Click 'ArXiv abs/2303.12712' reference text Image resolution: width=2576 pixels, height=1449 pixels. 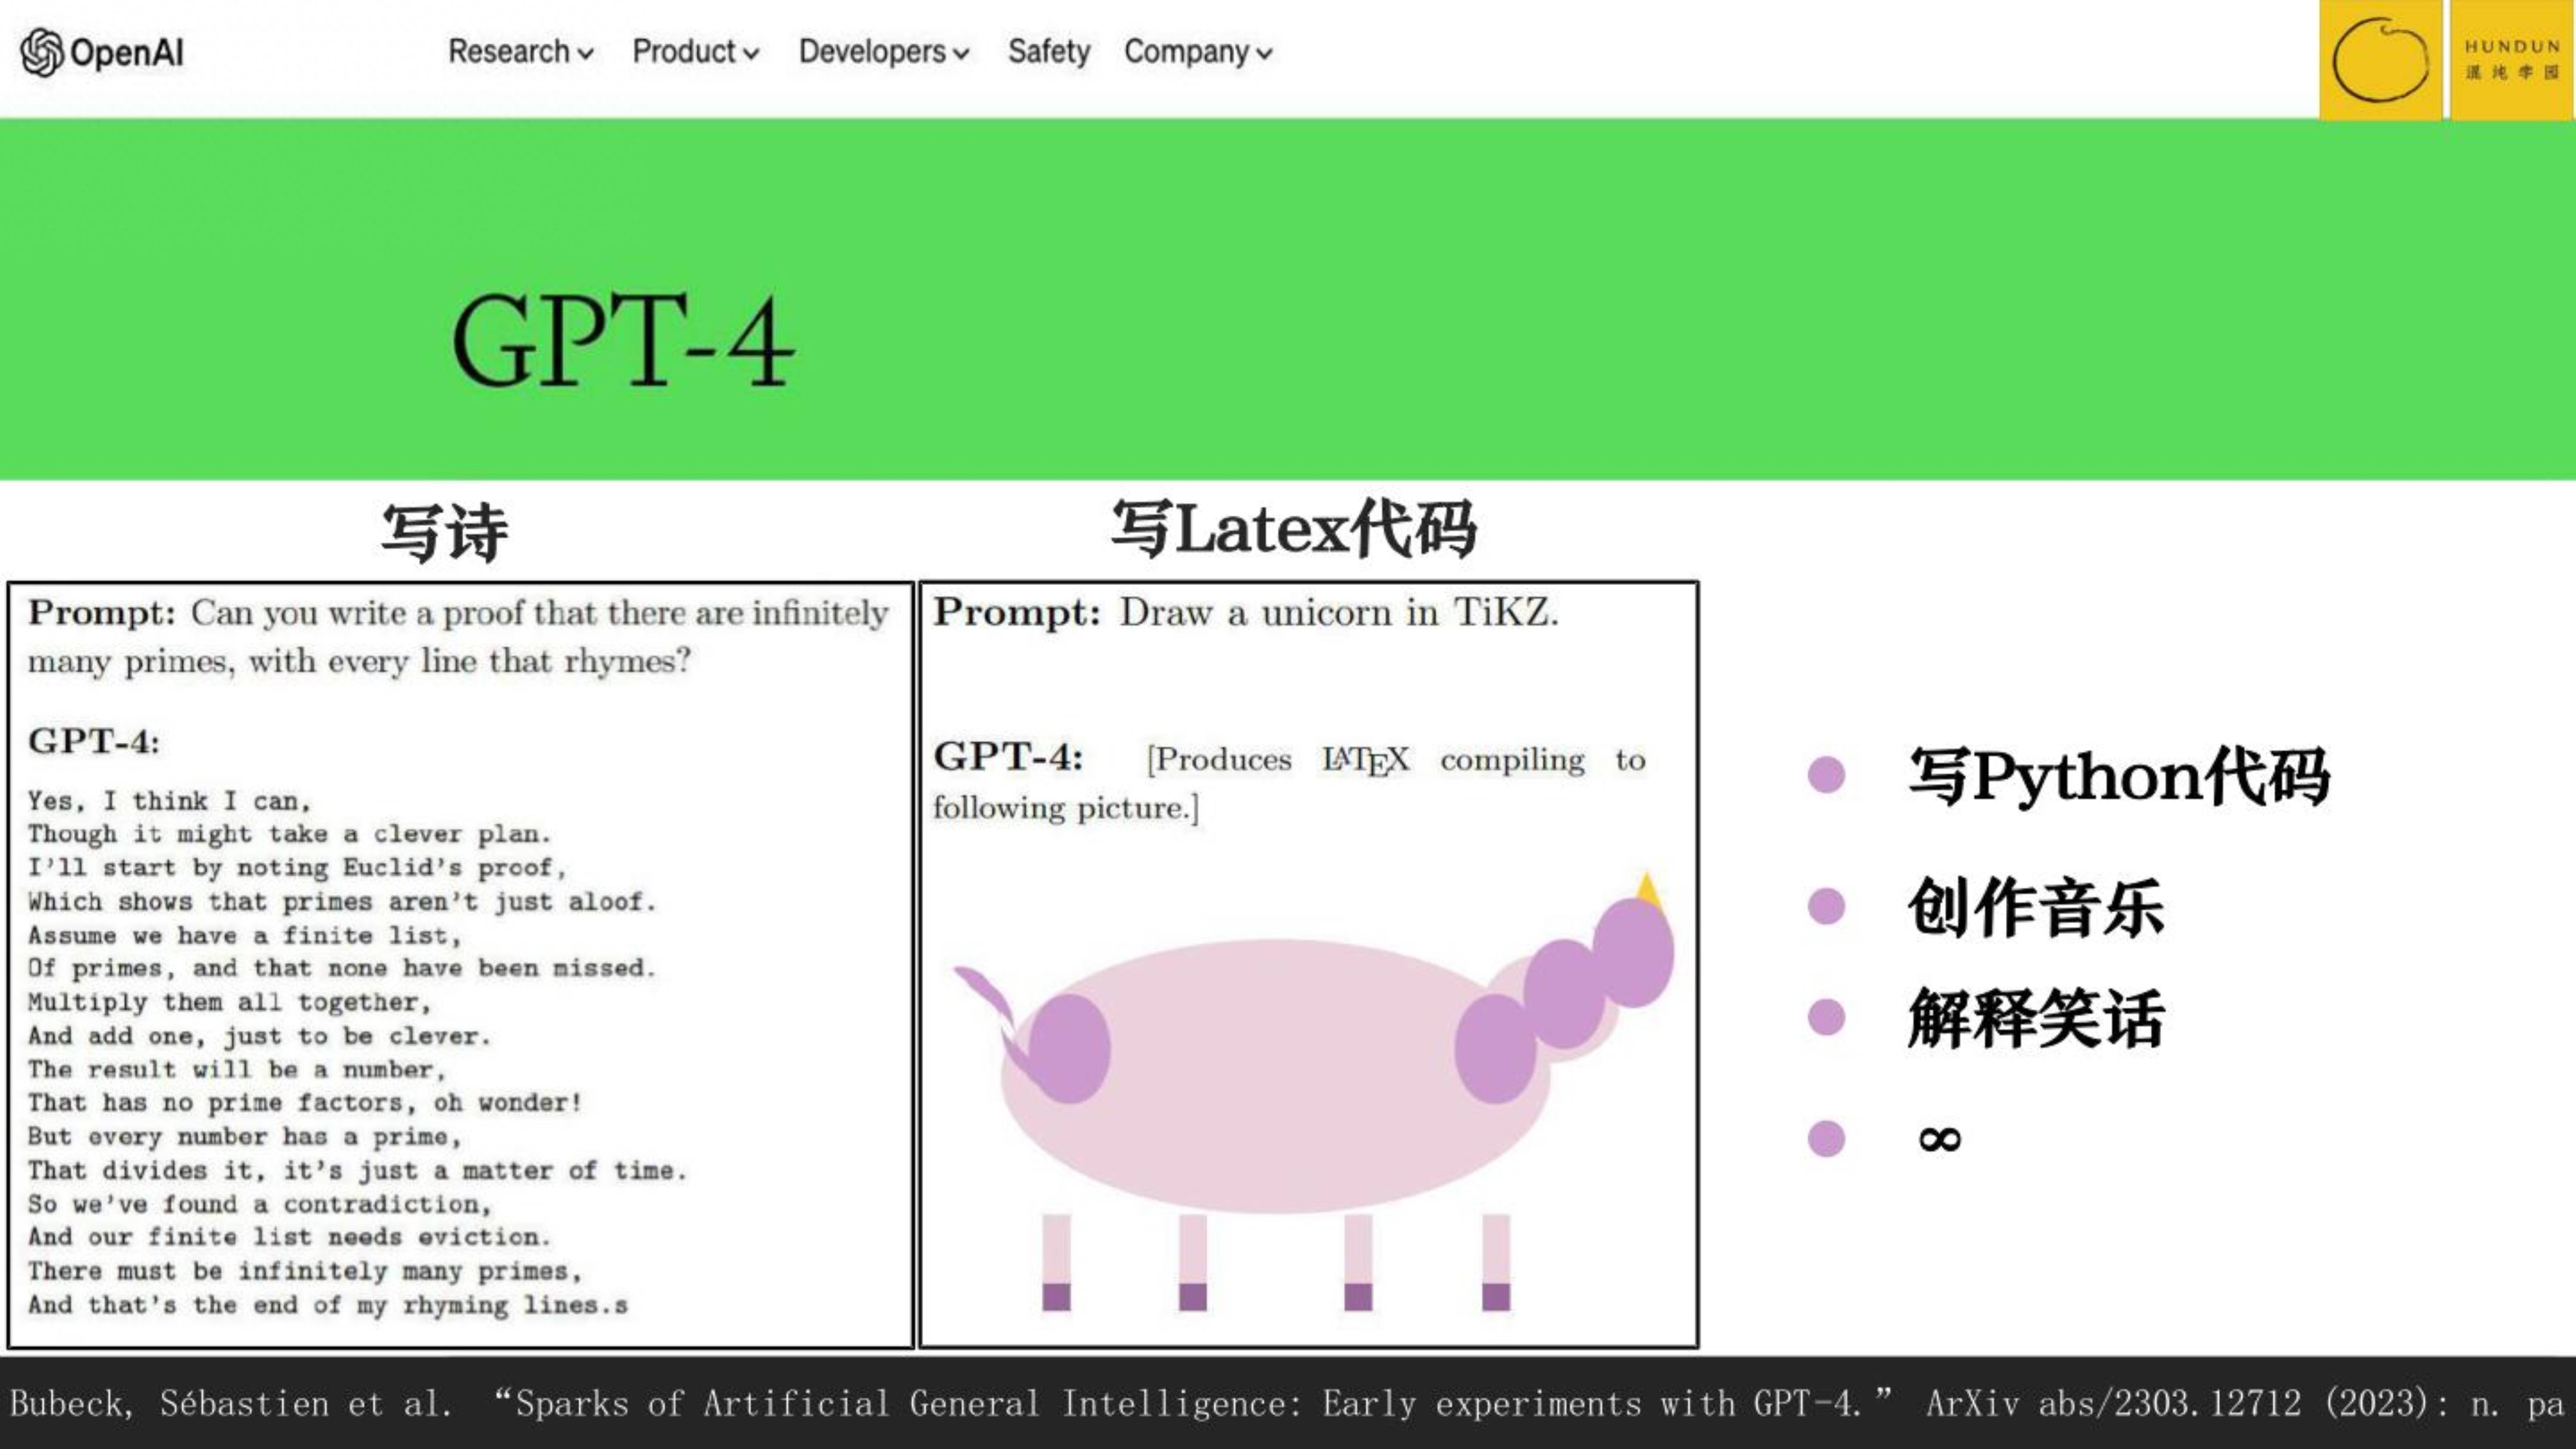pos(2113,1403)
